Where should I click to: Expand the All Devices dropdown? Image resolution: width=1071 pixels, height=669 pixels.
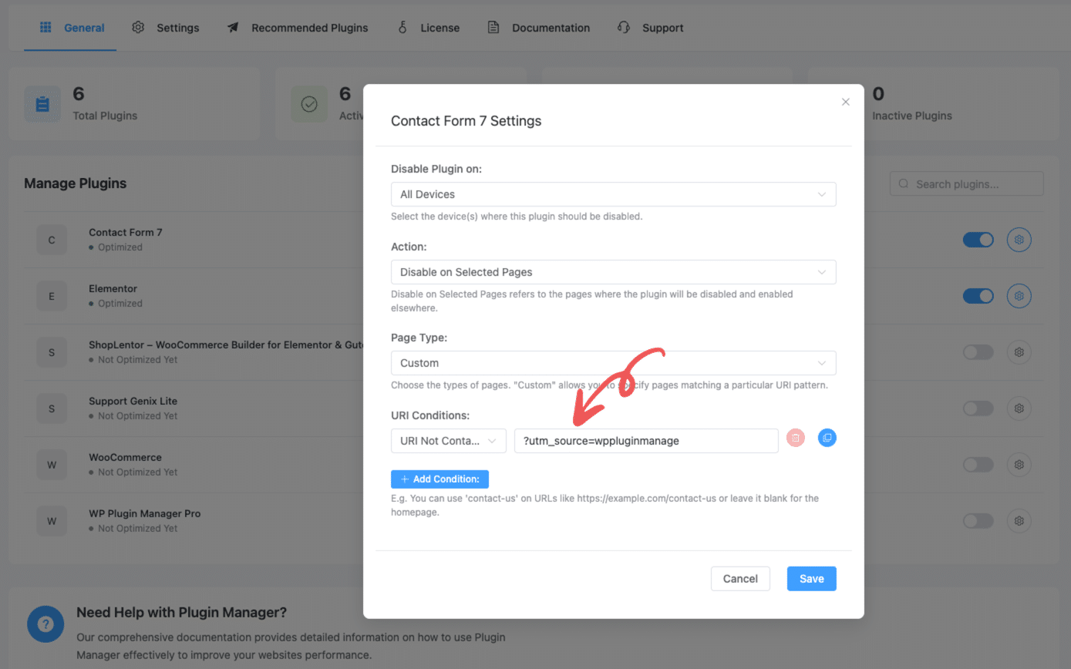pos(613,194)
